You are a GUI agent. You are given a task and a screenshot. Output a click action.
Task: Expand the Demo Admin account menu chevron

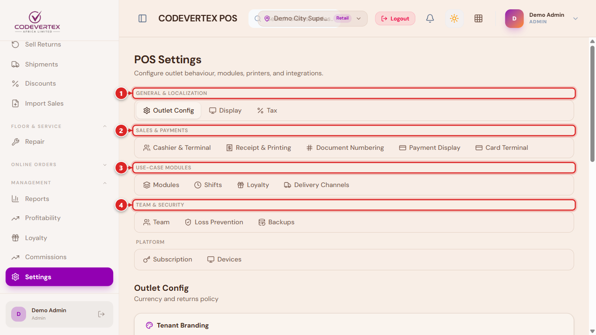tap(576, 19)
